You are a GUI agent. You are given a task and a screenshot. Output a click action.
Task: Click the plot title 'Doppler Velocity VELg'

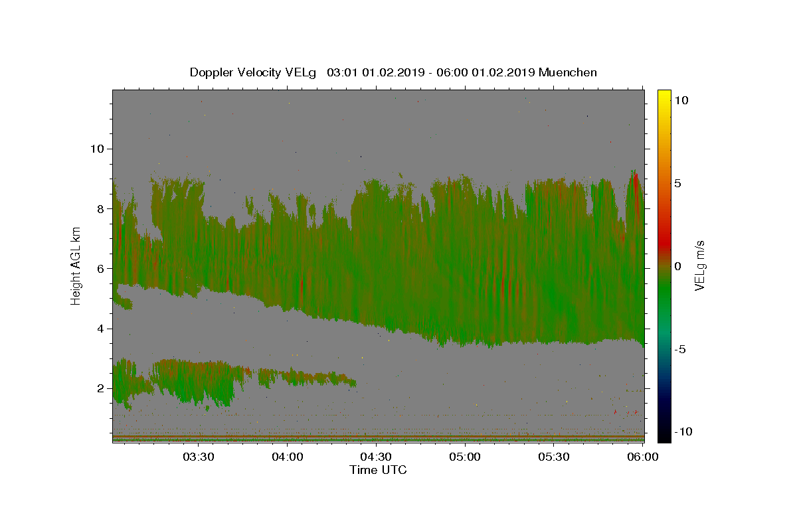(x=253, y=72)
